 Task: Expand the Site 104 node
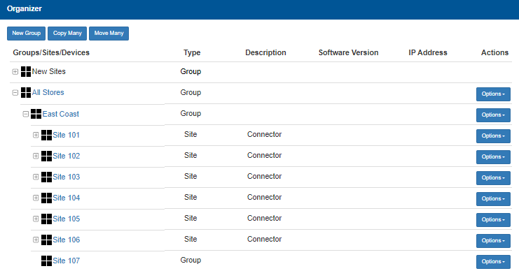coord(36,198)
